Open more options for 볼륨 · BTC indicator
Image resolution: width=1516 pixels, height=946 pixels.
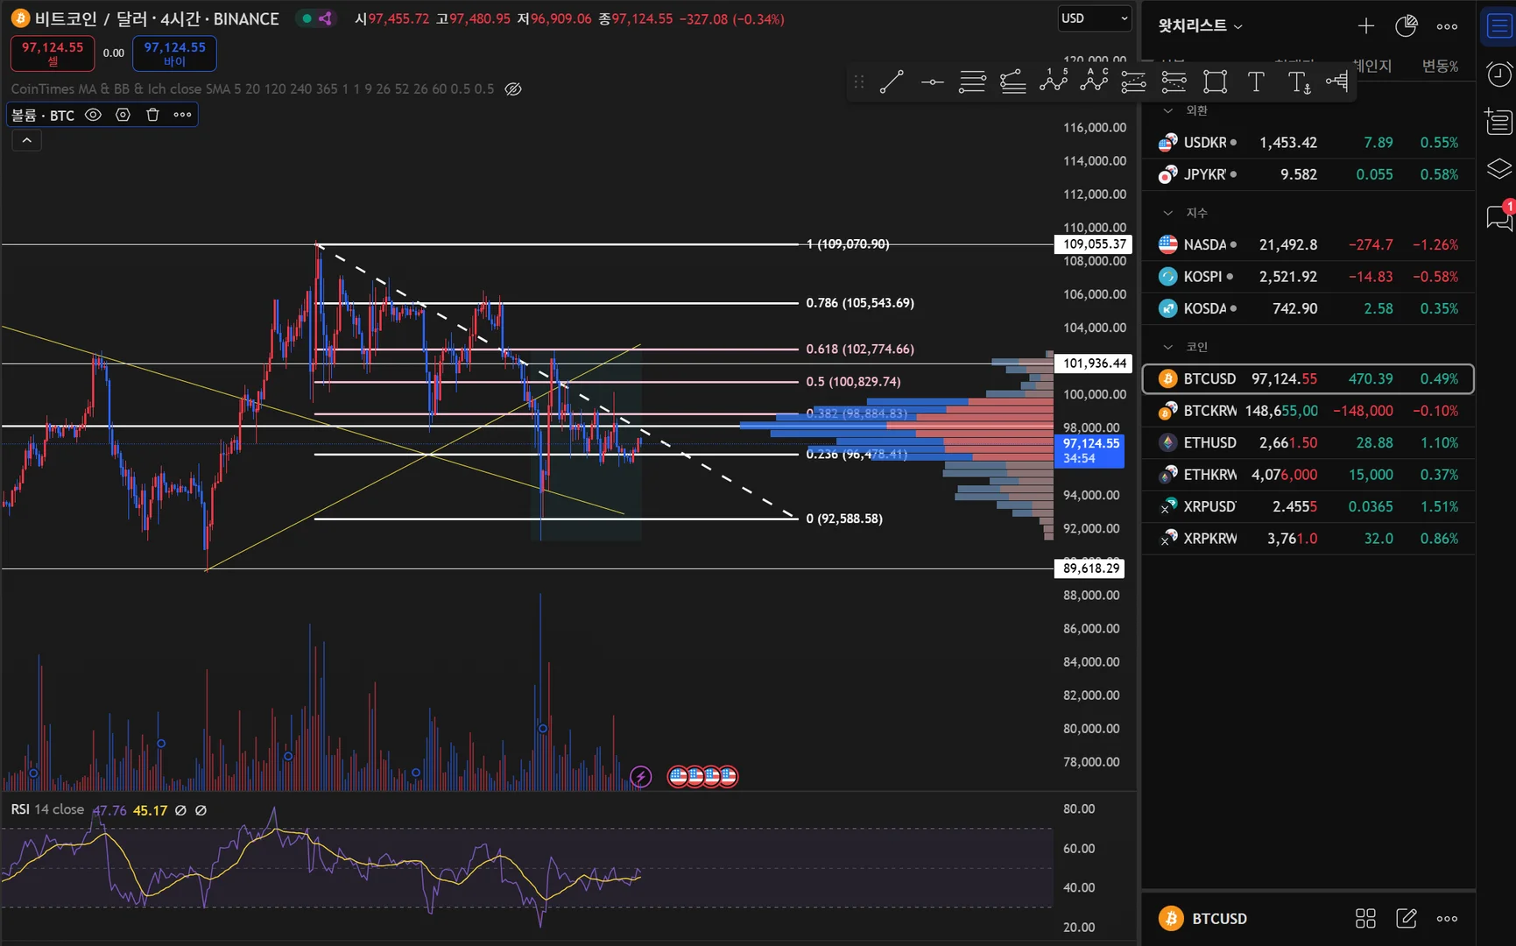(x=182, y=115)
